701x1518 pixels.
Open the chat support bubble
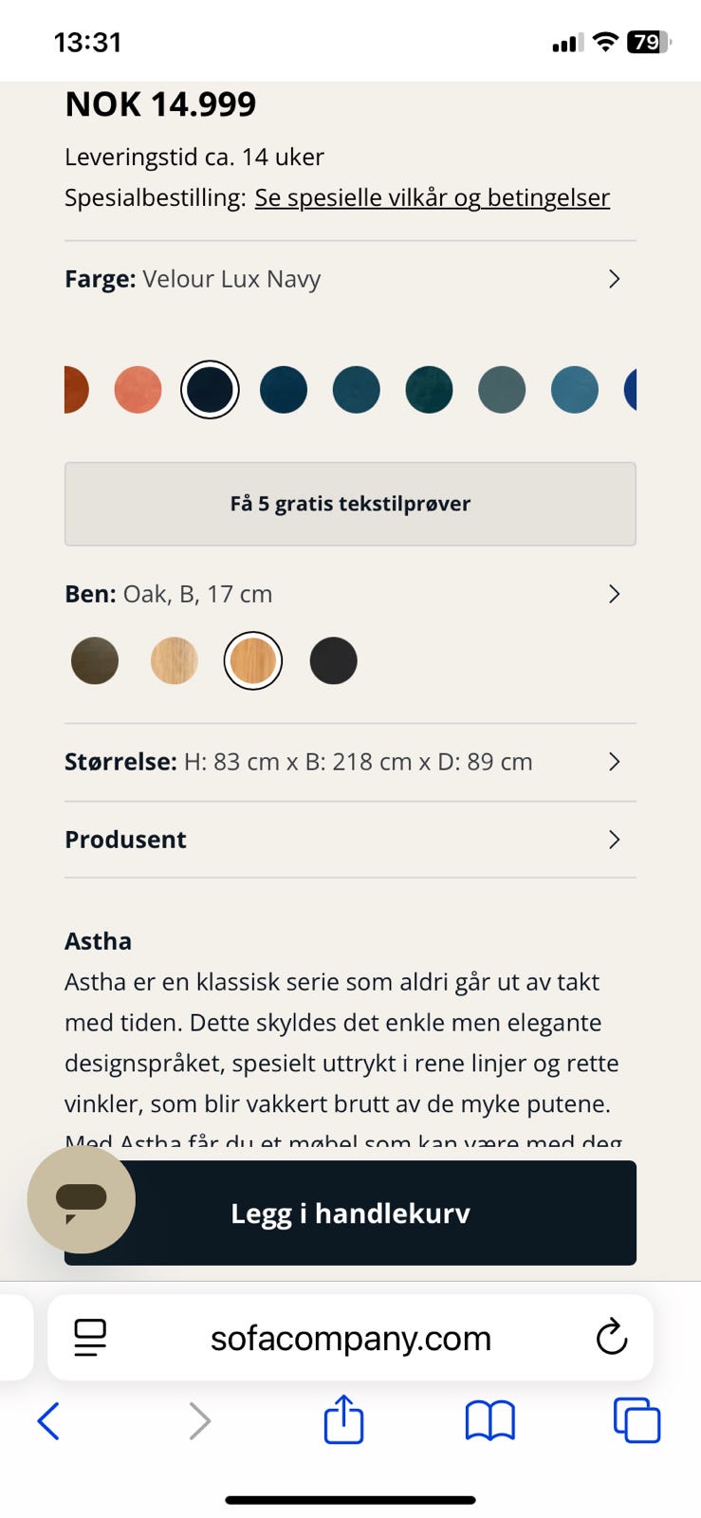click(x=81, y=1199)
